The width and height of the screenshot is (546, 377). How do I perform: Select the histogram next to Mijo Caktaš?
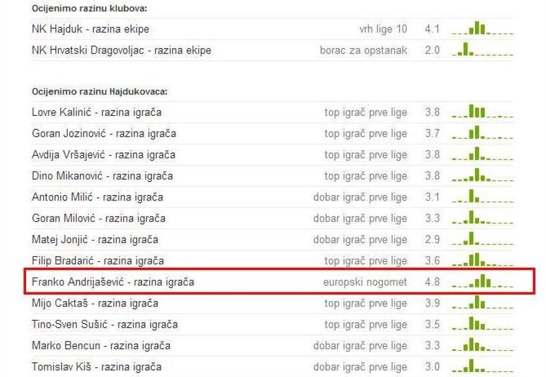482,303
